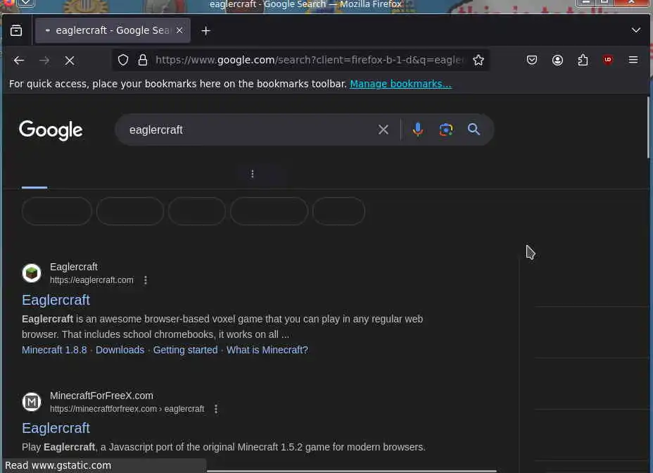
Task: Open Extensions puzzle piece menu
Action: click(583, 60)
